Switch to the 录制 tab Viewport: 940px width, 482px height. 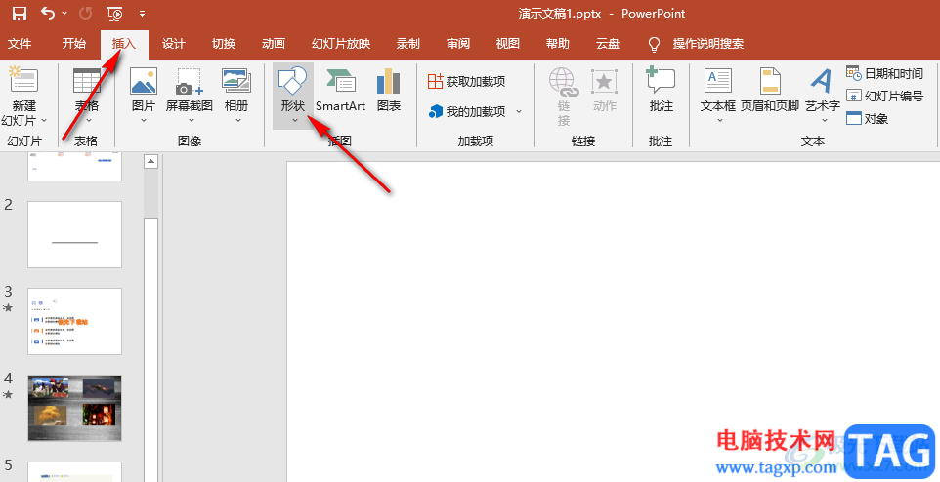pyautogui.click(x=408, y=44)
